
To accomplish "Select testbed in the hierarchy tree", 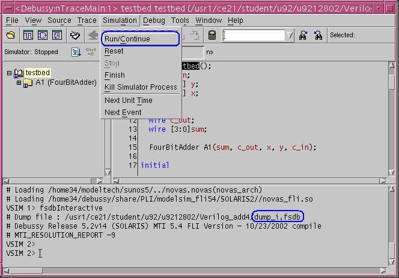I will 37,73.
